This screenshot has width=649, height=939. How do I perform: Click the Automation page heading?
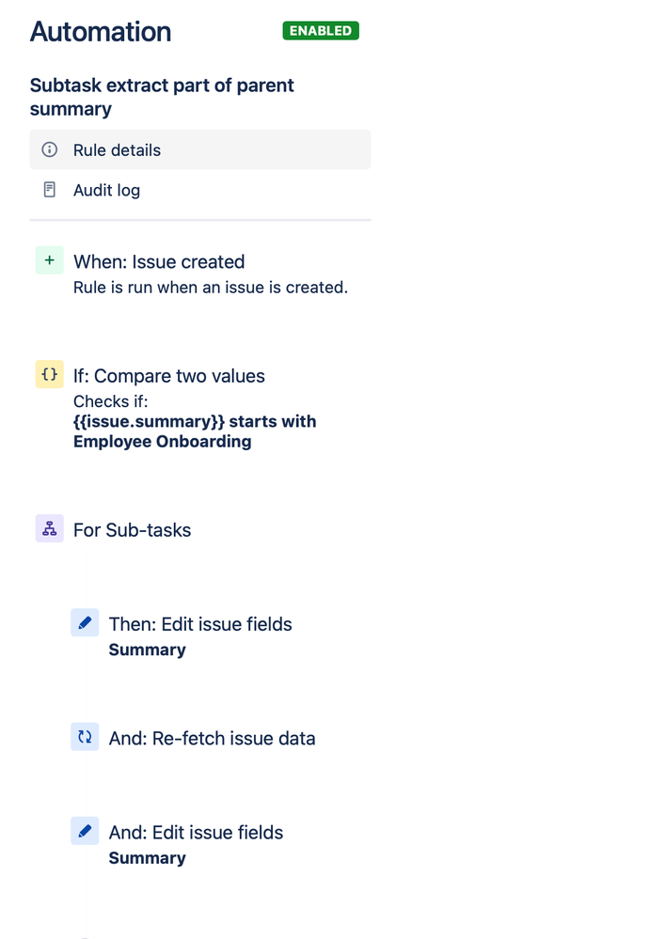pyautogui.click(x=101, y=32)
